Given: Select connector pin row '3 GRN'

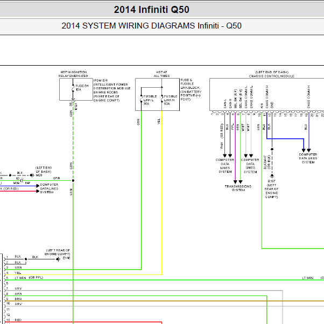Looking at the screenshot, I should pyautogui.click(x=14, y=267).
